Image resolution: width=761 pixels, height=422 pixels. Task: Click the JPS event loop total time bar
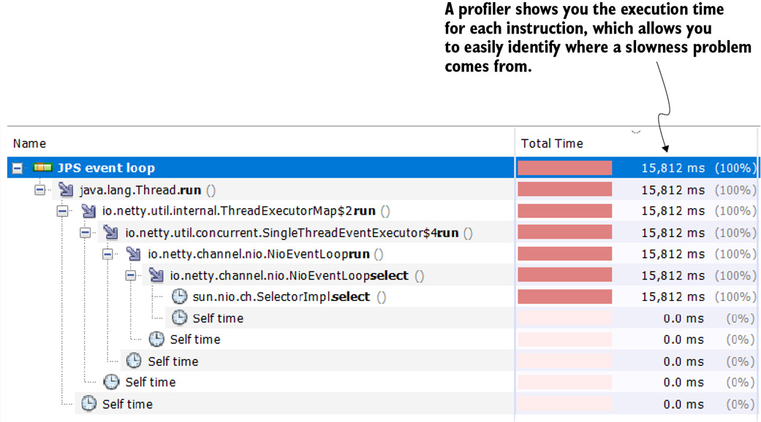point(564,169)
